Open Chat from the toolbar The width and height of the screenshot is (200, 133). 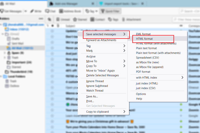point(47,11)
